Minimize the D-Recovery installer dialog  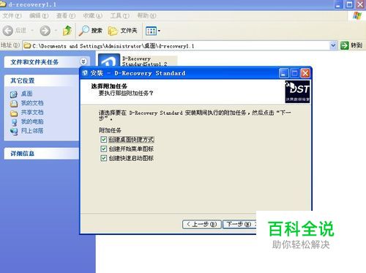click(x=284, y=73)
